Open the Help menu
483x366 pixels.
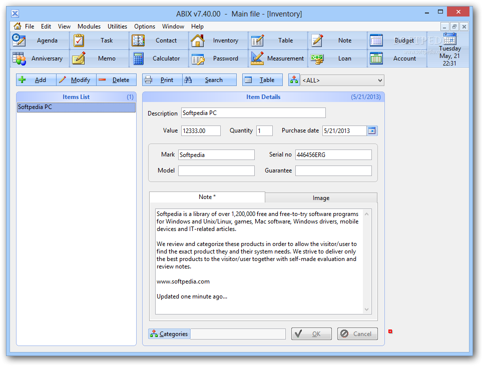tap(197, 26)
